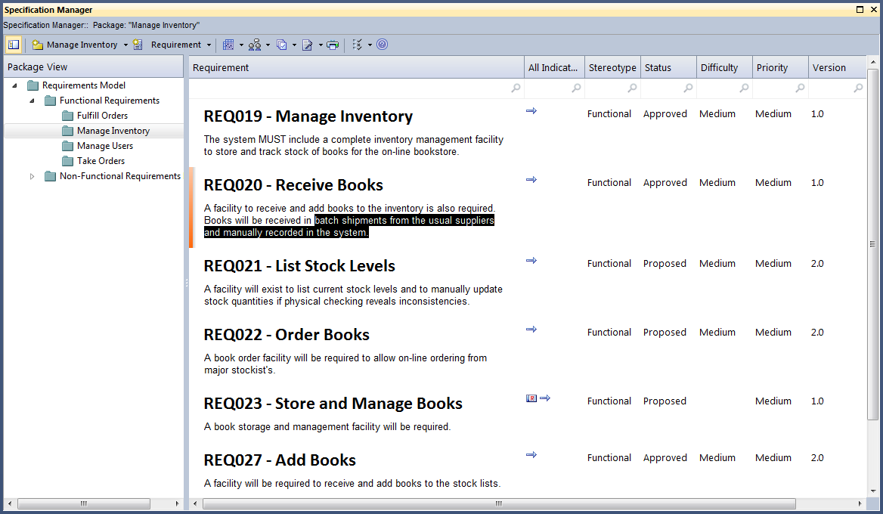Select the Take Orders package
The image size is (883, 514).
[x=101, y=161]
